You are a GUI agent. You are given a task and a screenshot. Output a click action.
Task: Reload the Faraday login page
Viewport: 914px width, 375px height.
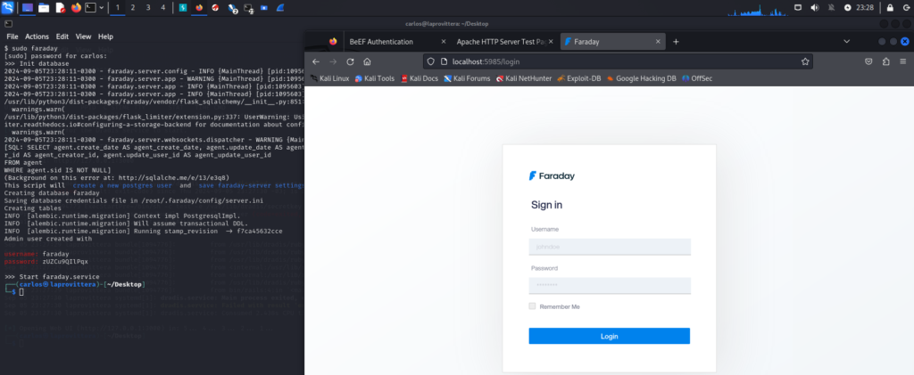[x=350, y=61]
